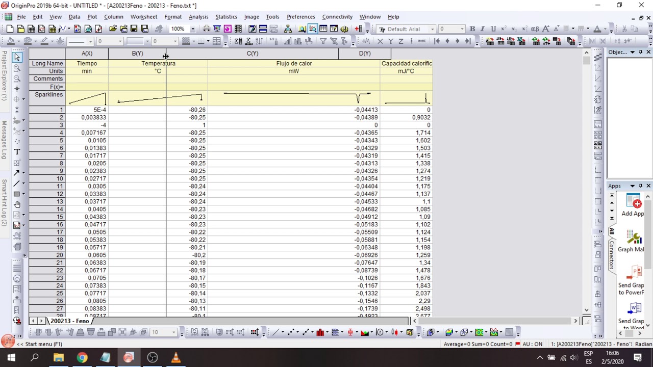Click the Tiempo sparkline thumbnail
Image resolution: width=653 pixels, height=367 pixels.
87,98
